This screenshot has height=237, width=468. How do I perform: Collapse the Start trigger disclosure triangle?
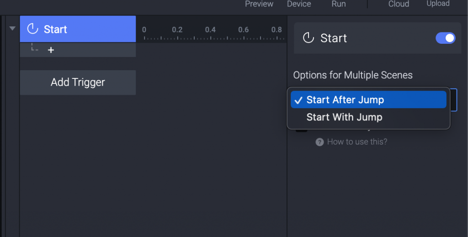click(x=12, y=29)
